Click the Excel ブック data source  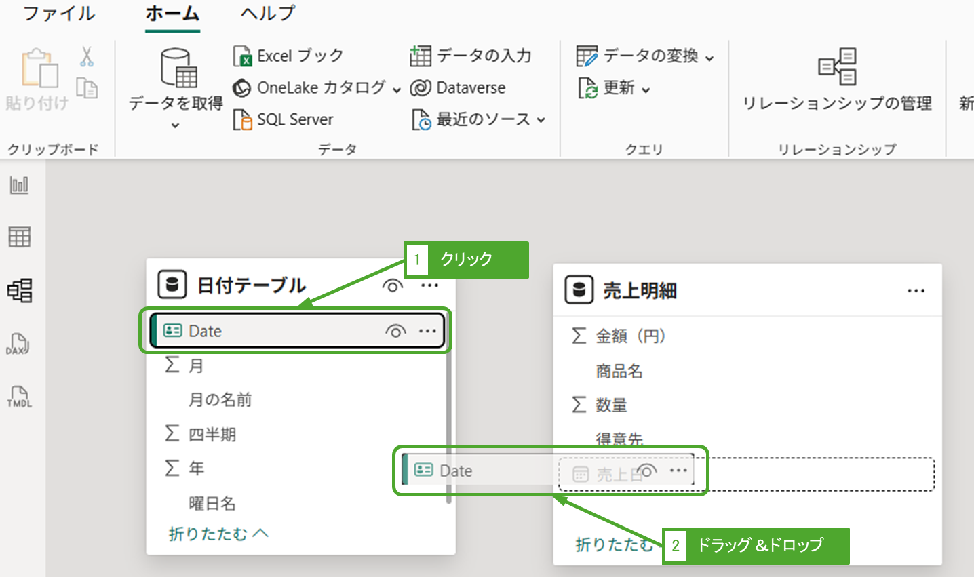tap(288, 56)
